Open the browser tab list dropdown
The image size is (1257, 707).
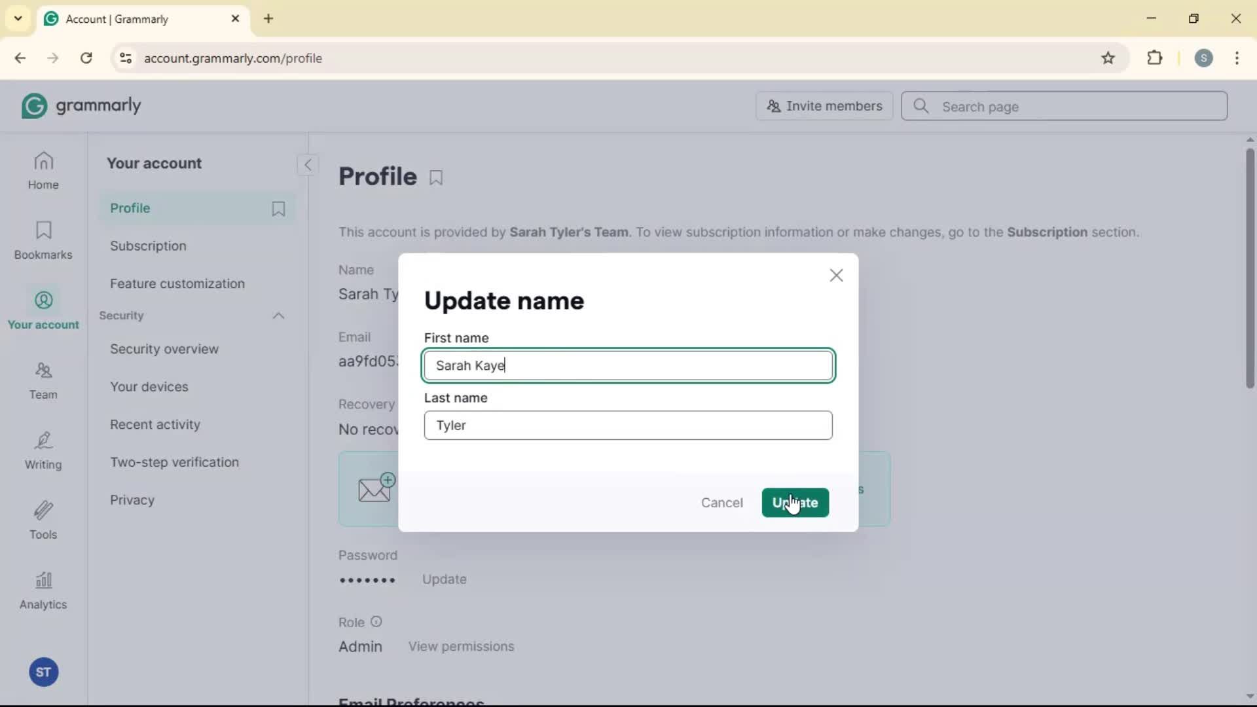tap(18, 18)
